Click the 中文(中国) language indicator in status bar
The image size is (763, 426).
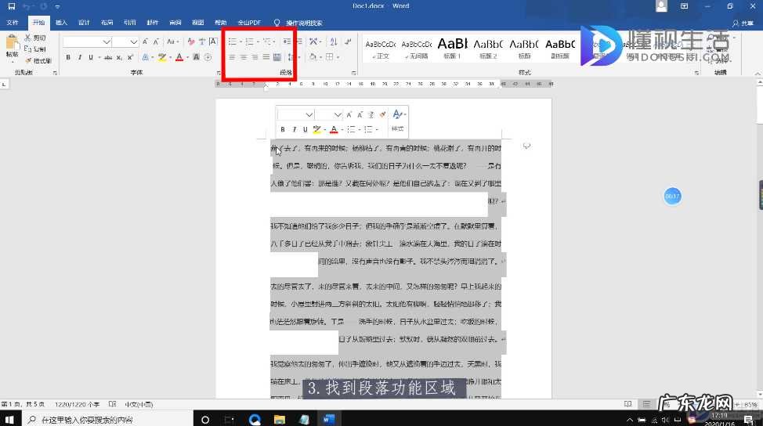[x=139, y=405]
